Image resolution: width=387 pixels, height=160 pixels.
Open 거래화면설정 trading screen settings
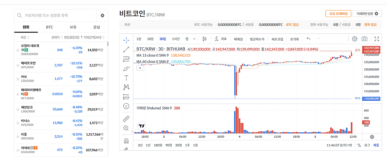367,14
